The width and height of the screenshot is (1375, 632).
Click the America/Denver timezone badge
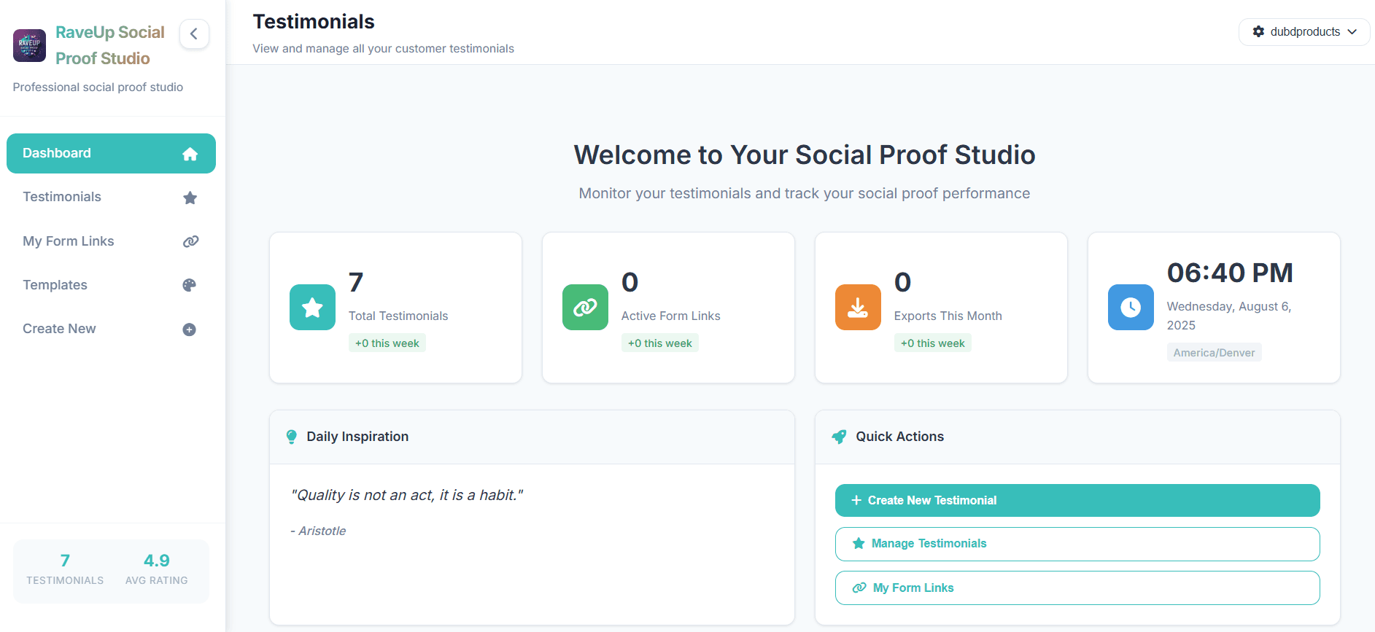1214,353
